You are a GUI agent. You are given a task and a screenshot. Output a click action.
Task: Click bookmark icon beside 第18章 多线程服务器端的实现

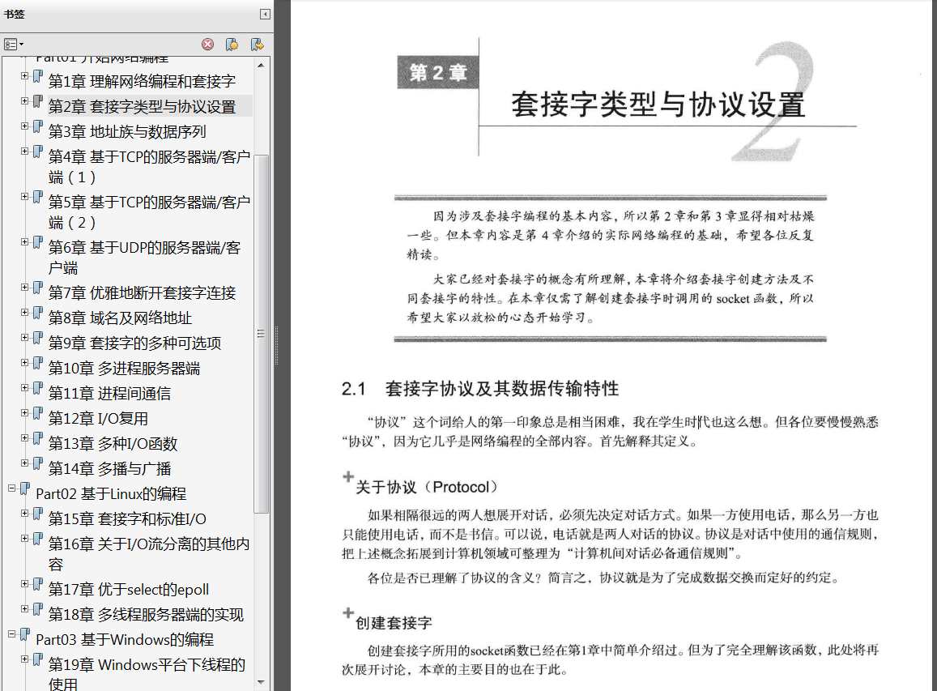click(37, 610)
